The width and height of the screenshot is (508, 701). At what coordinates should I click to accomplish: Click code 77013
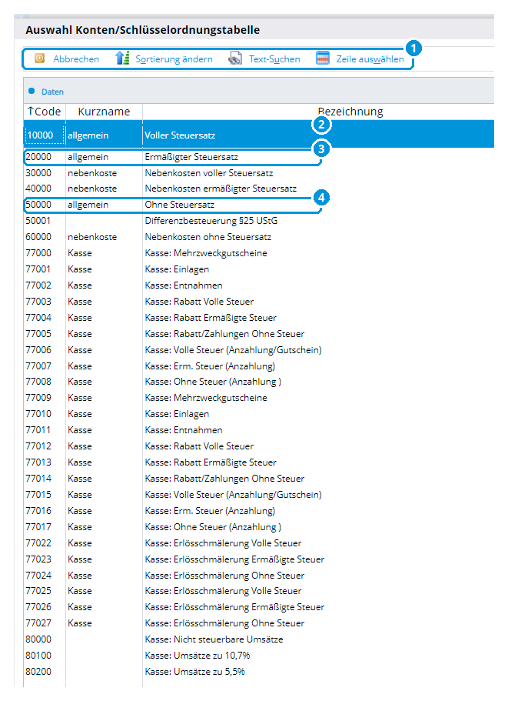pyautogui.click(x=38, y=462)
